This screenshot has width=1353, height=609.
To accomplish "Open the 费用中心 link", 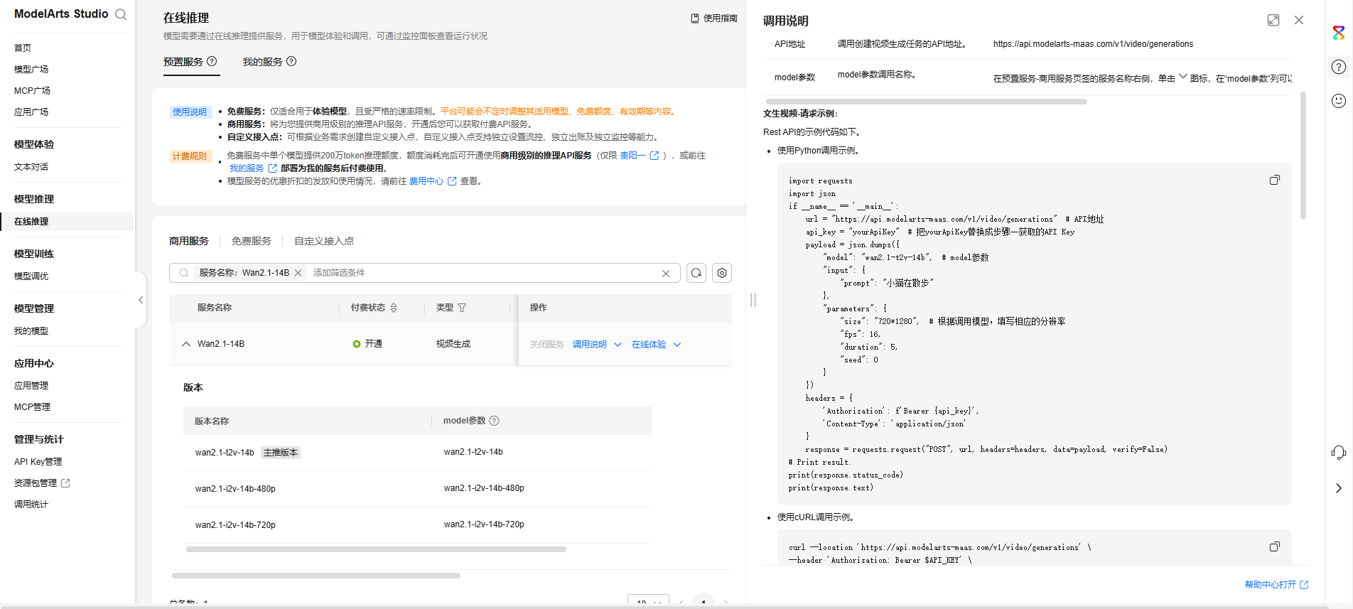I will pos(433,181).
